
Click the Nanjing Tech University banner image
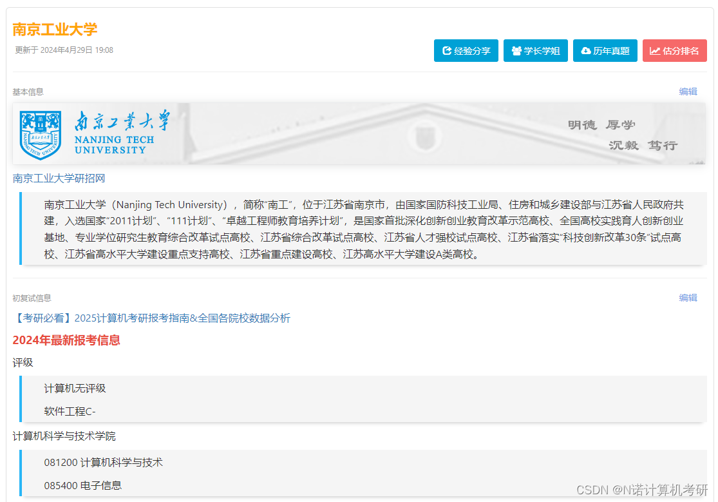[359, 133]
